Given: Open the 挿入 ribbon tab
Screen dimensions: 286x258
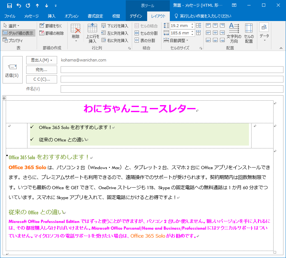Looking at the screenshot, I should click(x=51, y=16).
